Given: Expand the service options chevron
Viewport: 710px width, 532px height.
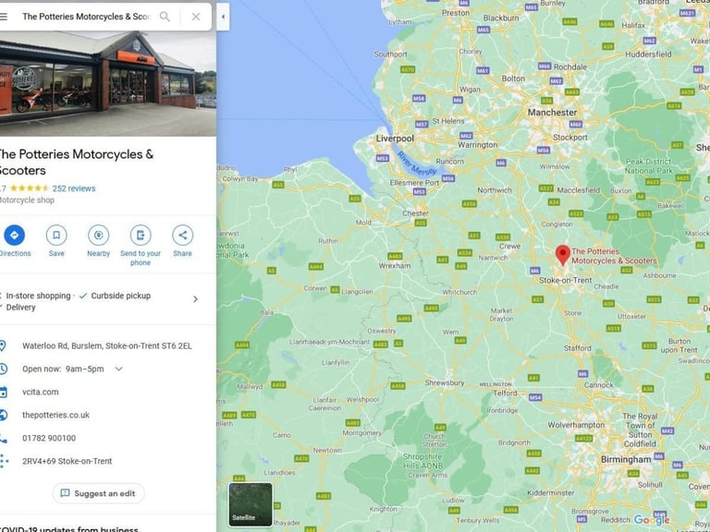Looking at the screenshot, I should pos(195,299).
